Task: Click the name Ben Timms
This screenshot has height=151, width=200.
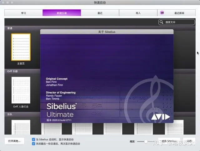Action: click(x=52, y=99)
